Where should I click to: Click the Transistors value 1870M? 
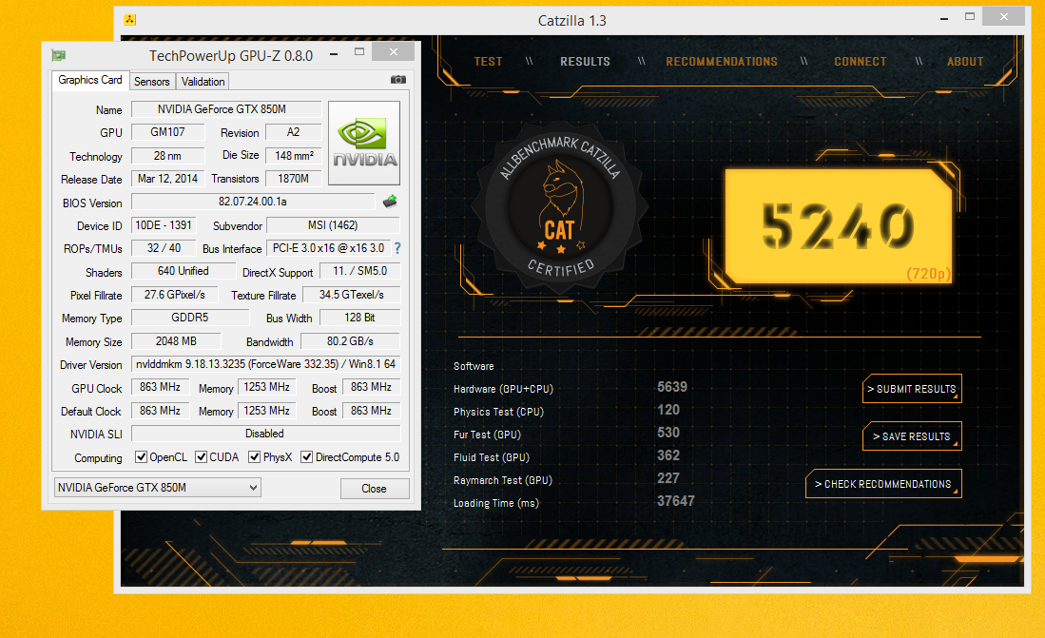[x=293, y=179]
